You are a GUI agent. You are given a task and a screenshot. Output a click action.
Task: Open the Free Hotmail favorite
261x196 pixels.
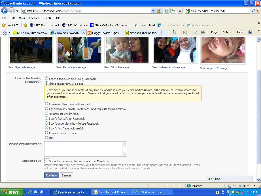click(145, 25)
